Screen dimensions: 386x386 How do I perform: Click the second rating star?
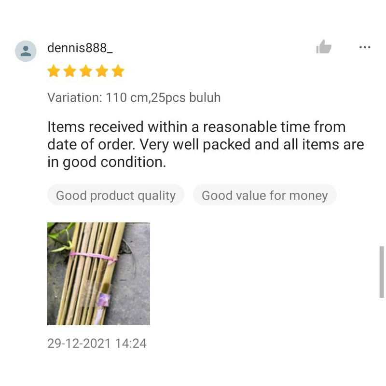[x=69, y=71]
